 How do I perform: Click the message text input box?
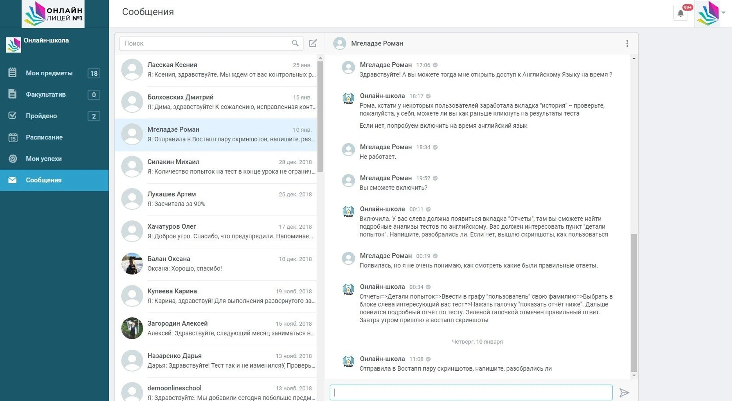(x=471, y=392)
